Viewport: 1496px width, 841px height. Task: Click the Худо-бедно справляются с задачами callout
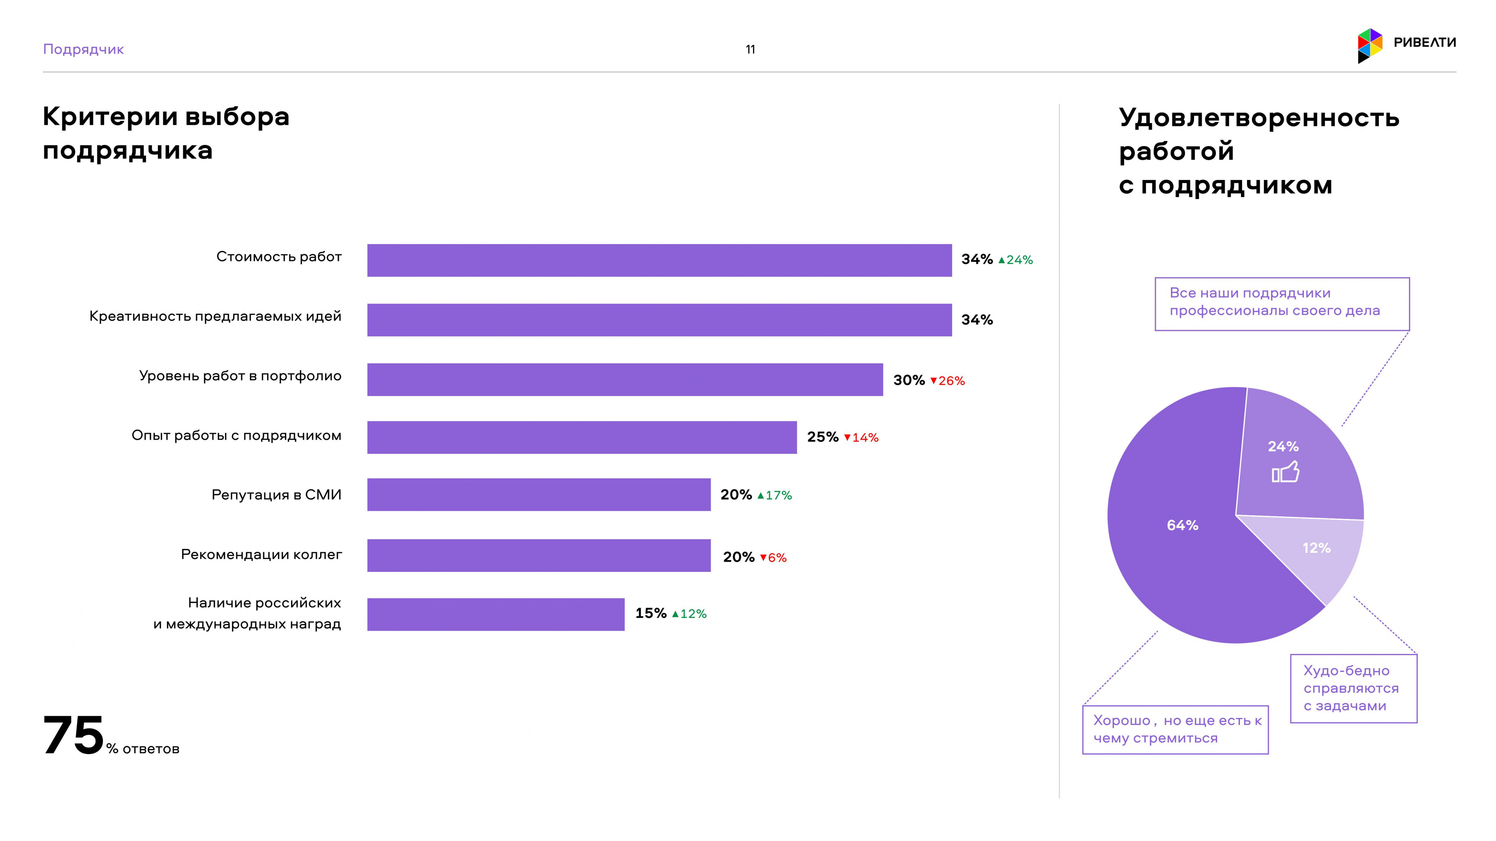[1354, 689]
